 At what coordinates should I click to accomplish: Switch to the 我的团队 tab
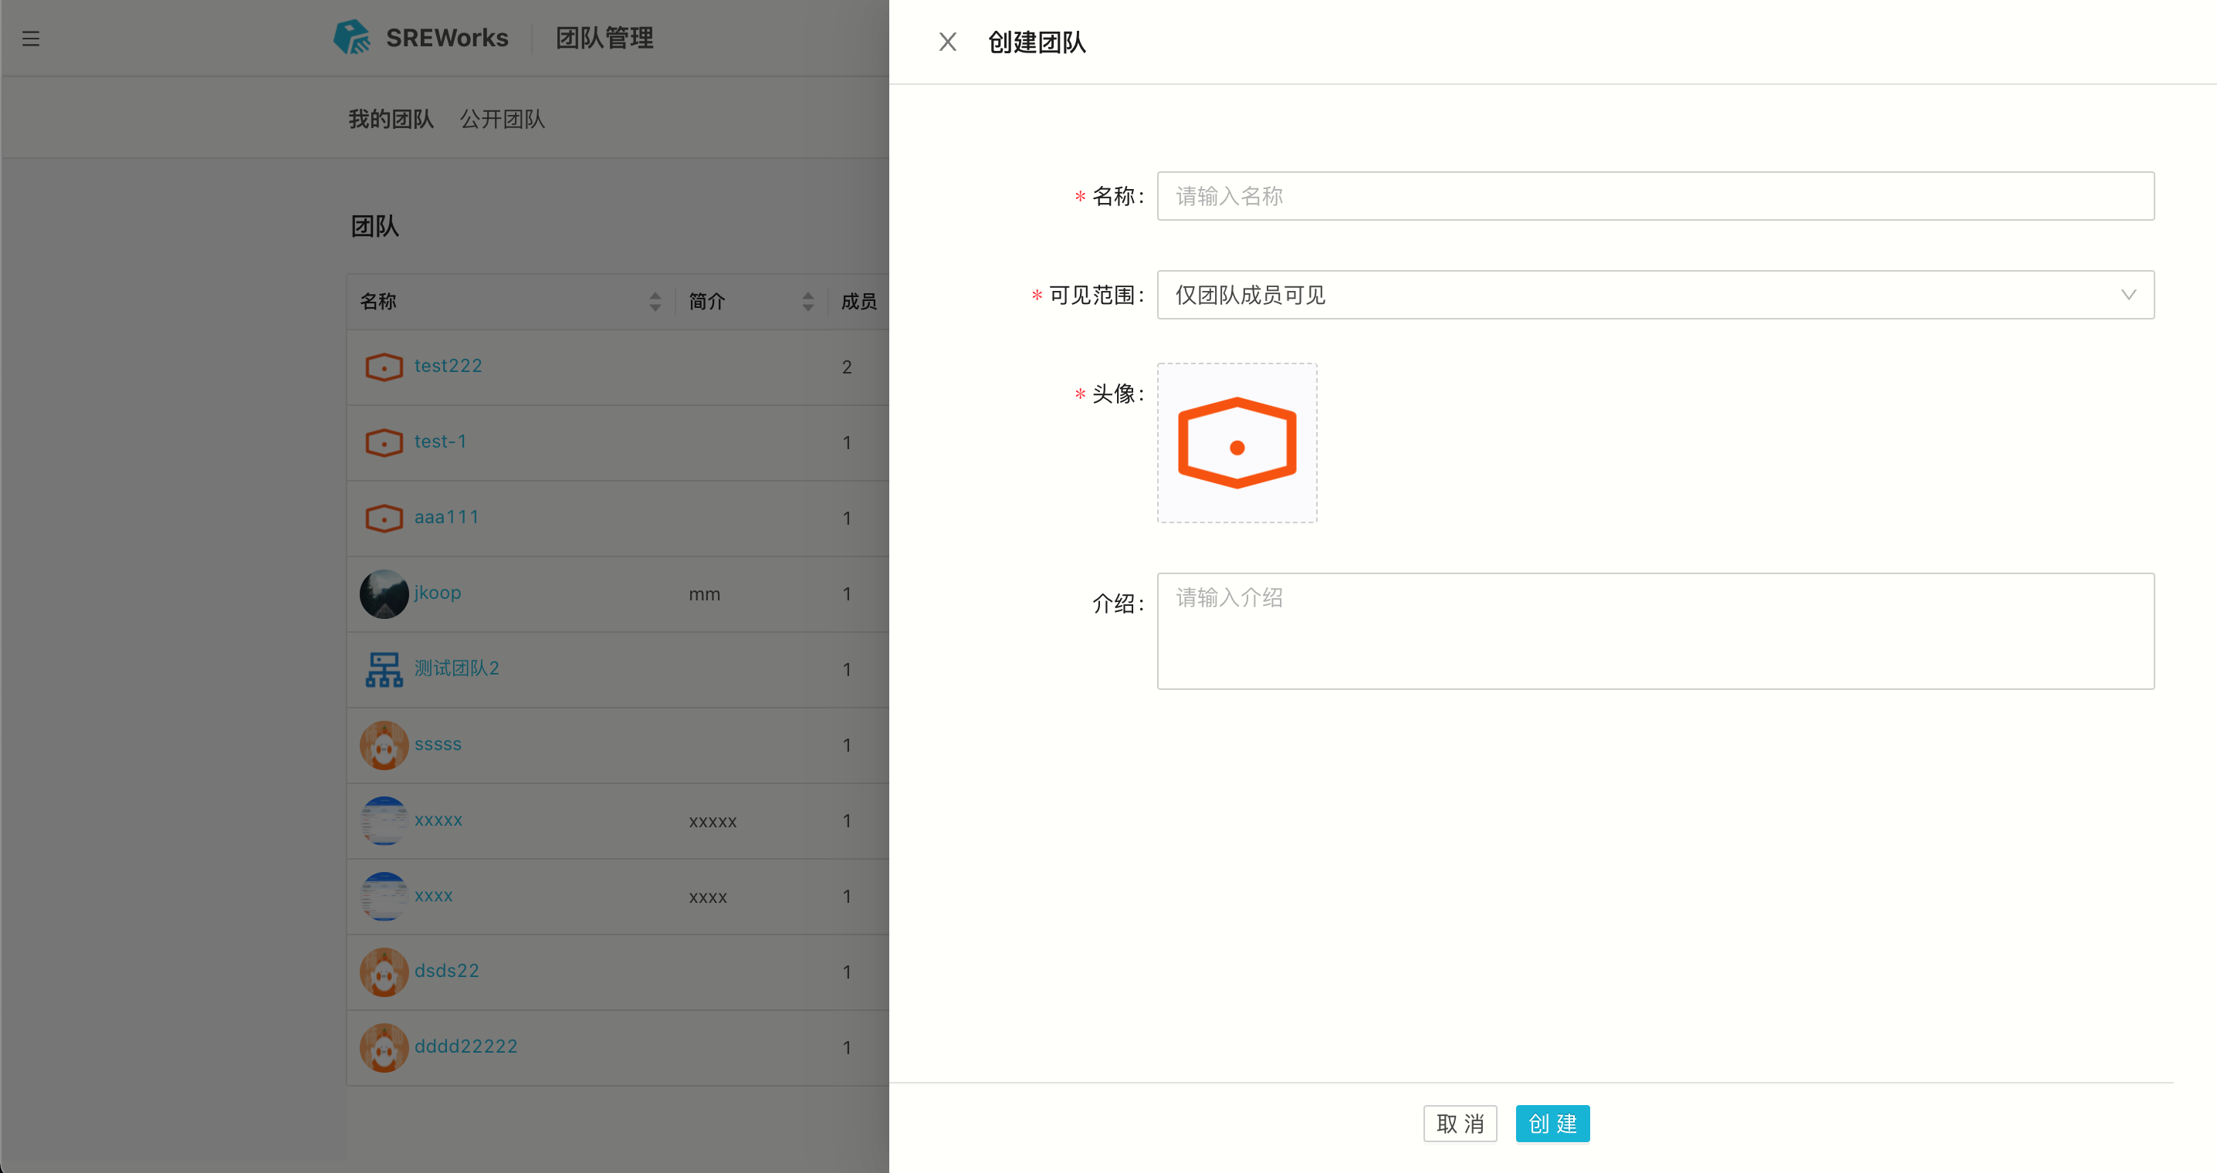(391, 119)
